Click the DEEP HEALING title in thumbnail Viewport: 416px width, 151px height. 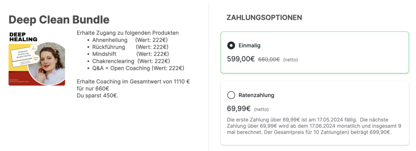[23, 37]
